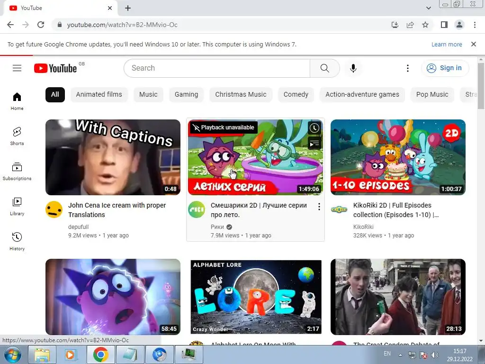Image resolution: width=485 pixels, height=364 pixels.
Task: Open KikoRiki 2D Full Episodes title
Action: 395,210
